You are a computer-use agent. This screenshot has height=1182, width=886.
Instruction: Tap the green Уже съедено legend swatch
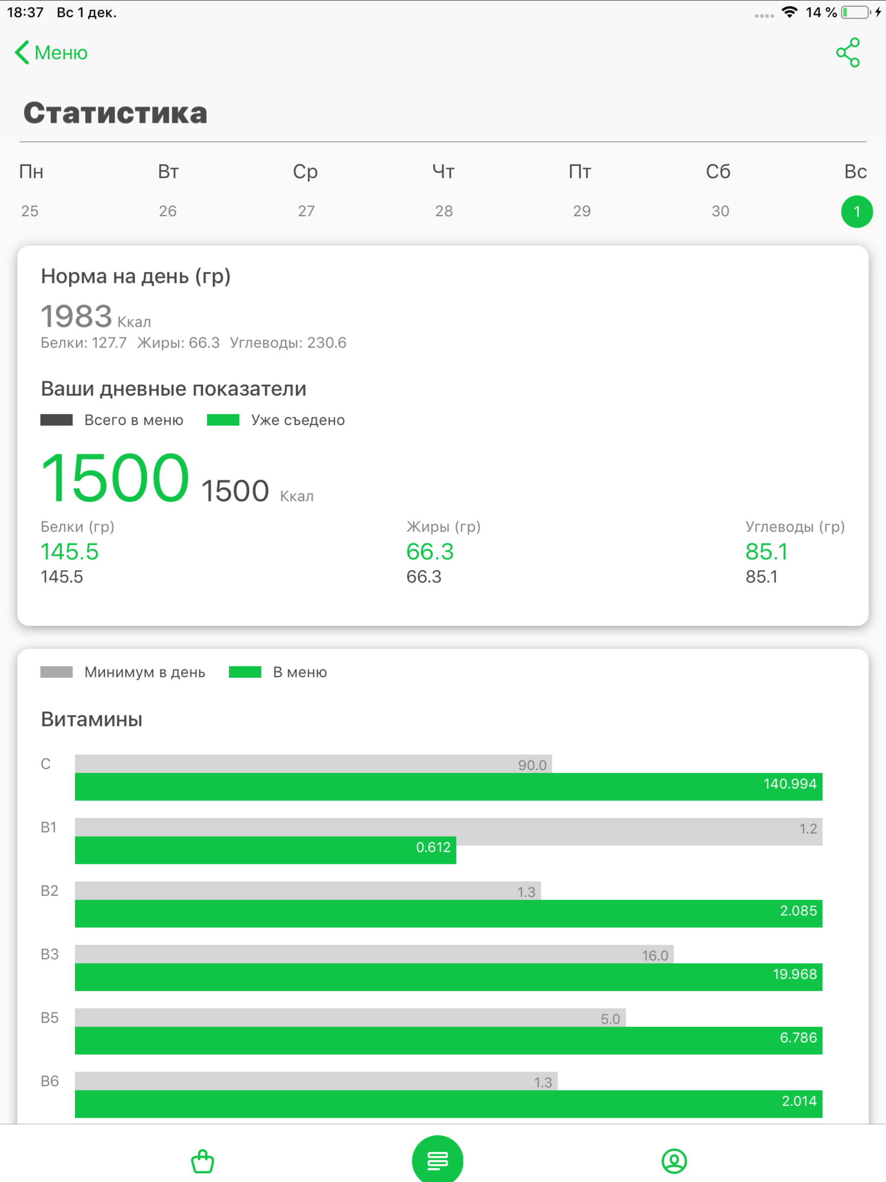click(223, 420)
